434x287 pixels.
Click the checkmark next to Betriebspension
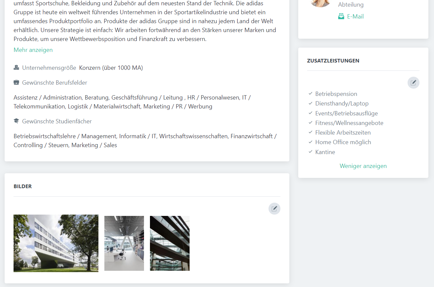click(x=310, y=94)
